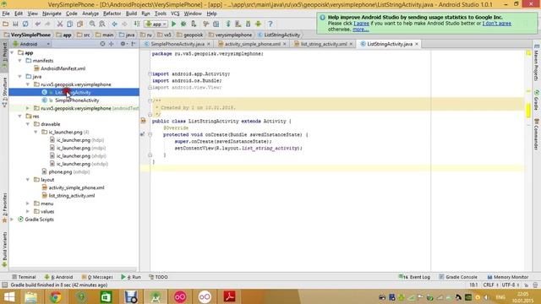Click the Debug app bug icon

(183, 24)
